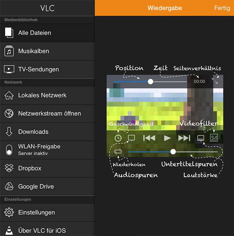
Task: Toggle WLAN-Freigabe server switch
Action: [9, 150]
